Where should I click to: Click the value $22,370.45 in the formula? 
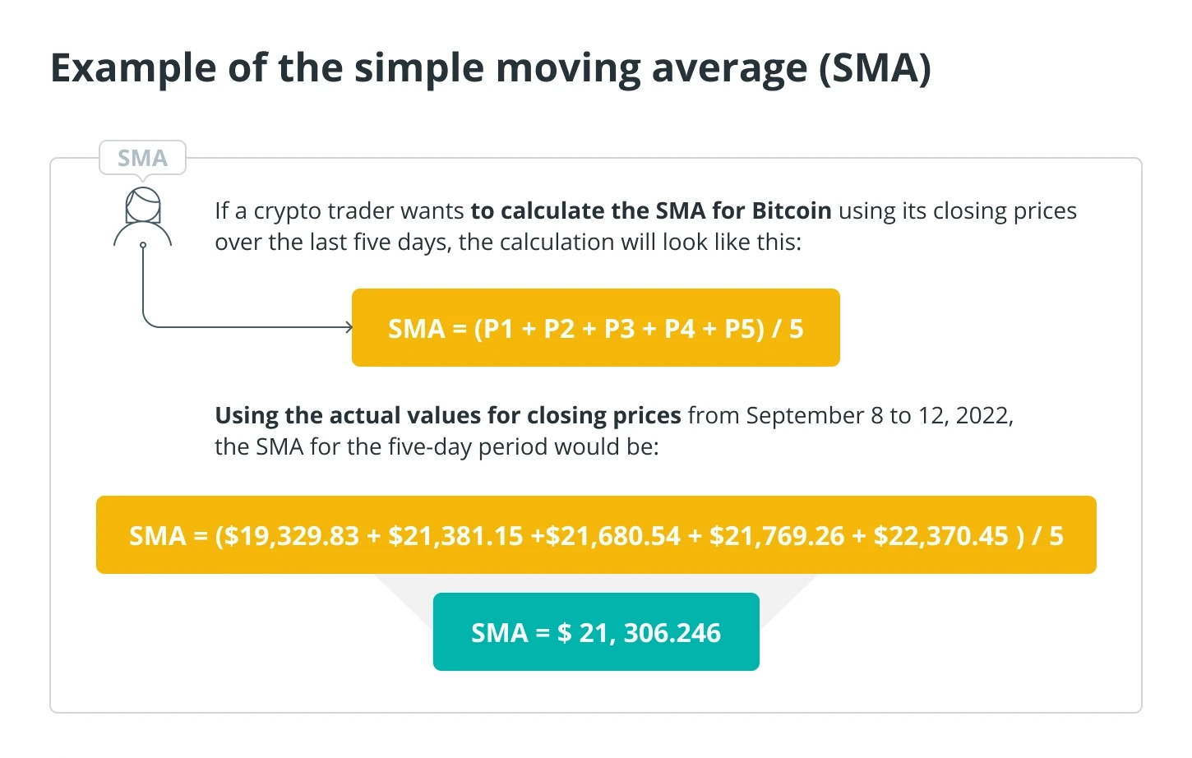[941, 536]
